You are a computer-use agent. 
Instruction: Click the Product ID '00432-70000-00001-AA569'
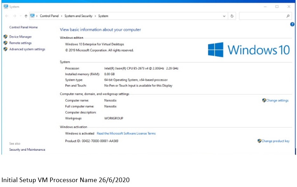100,141
